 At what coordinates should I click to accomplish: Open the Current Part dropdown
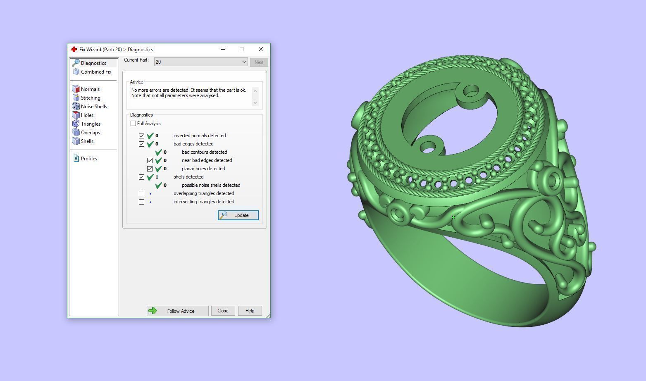(201, 62)
